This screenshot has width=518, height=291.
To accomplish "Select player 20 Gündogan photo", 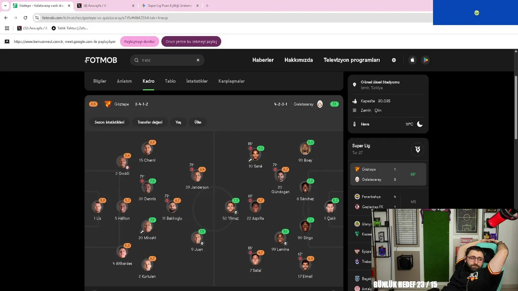I will [x=280, y=176].
